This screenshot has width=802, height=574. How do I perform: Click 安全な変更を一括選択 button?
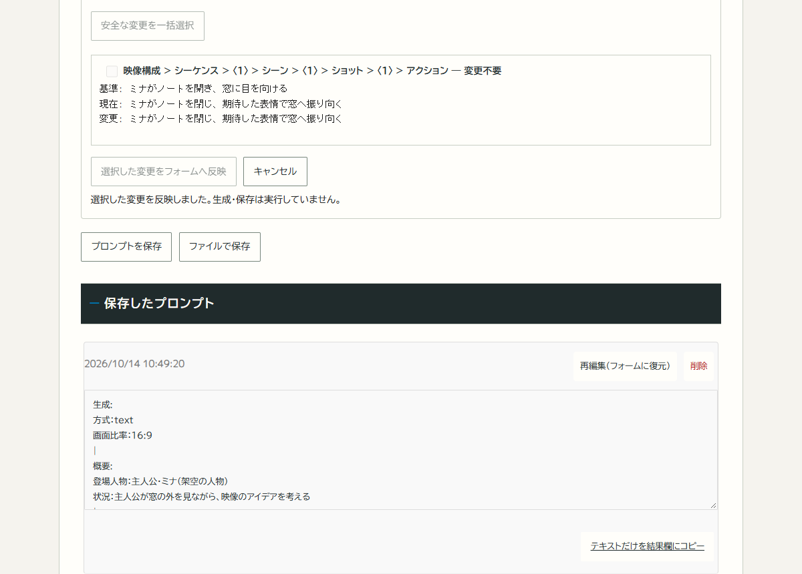point(148,26)
